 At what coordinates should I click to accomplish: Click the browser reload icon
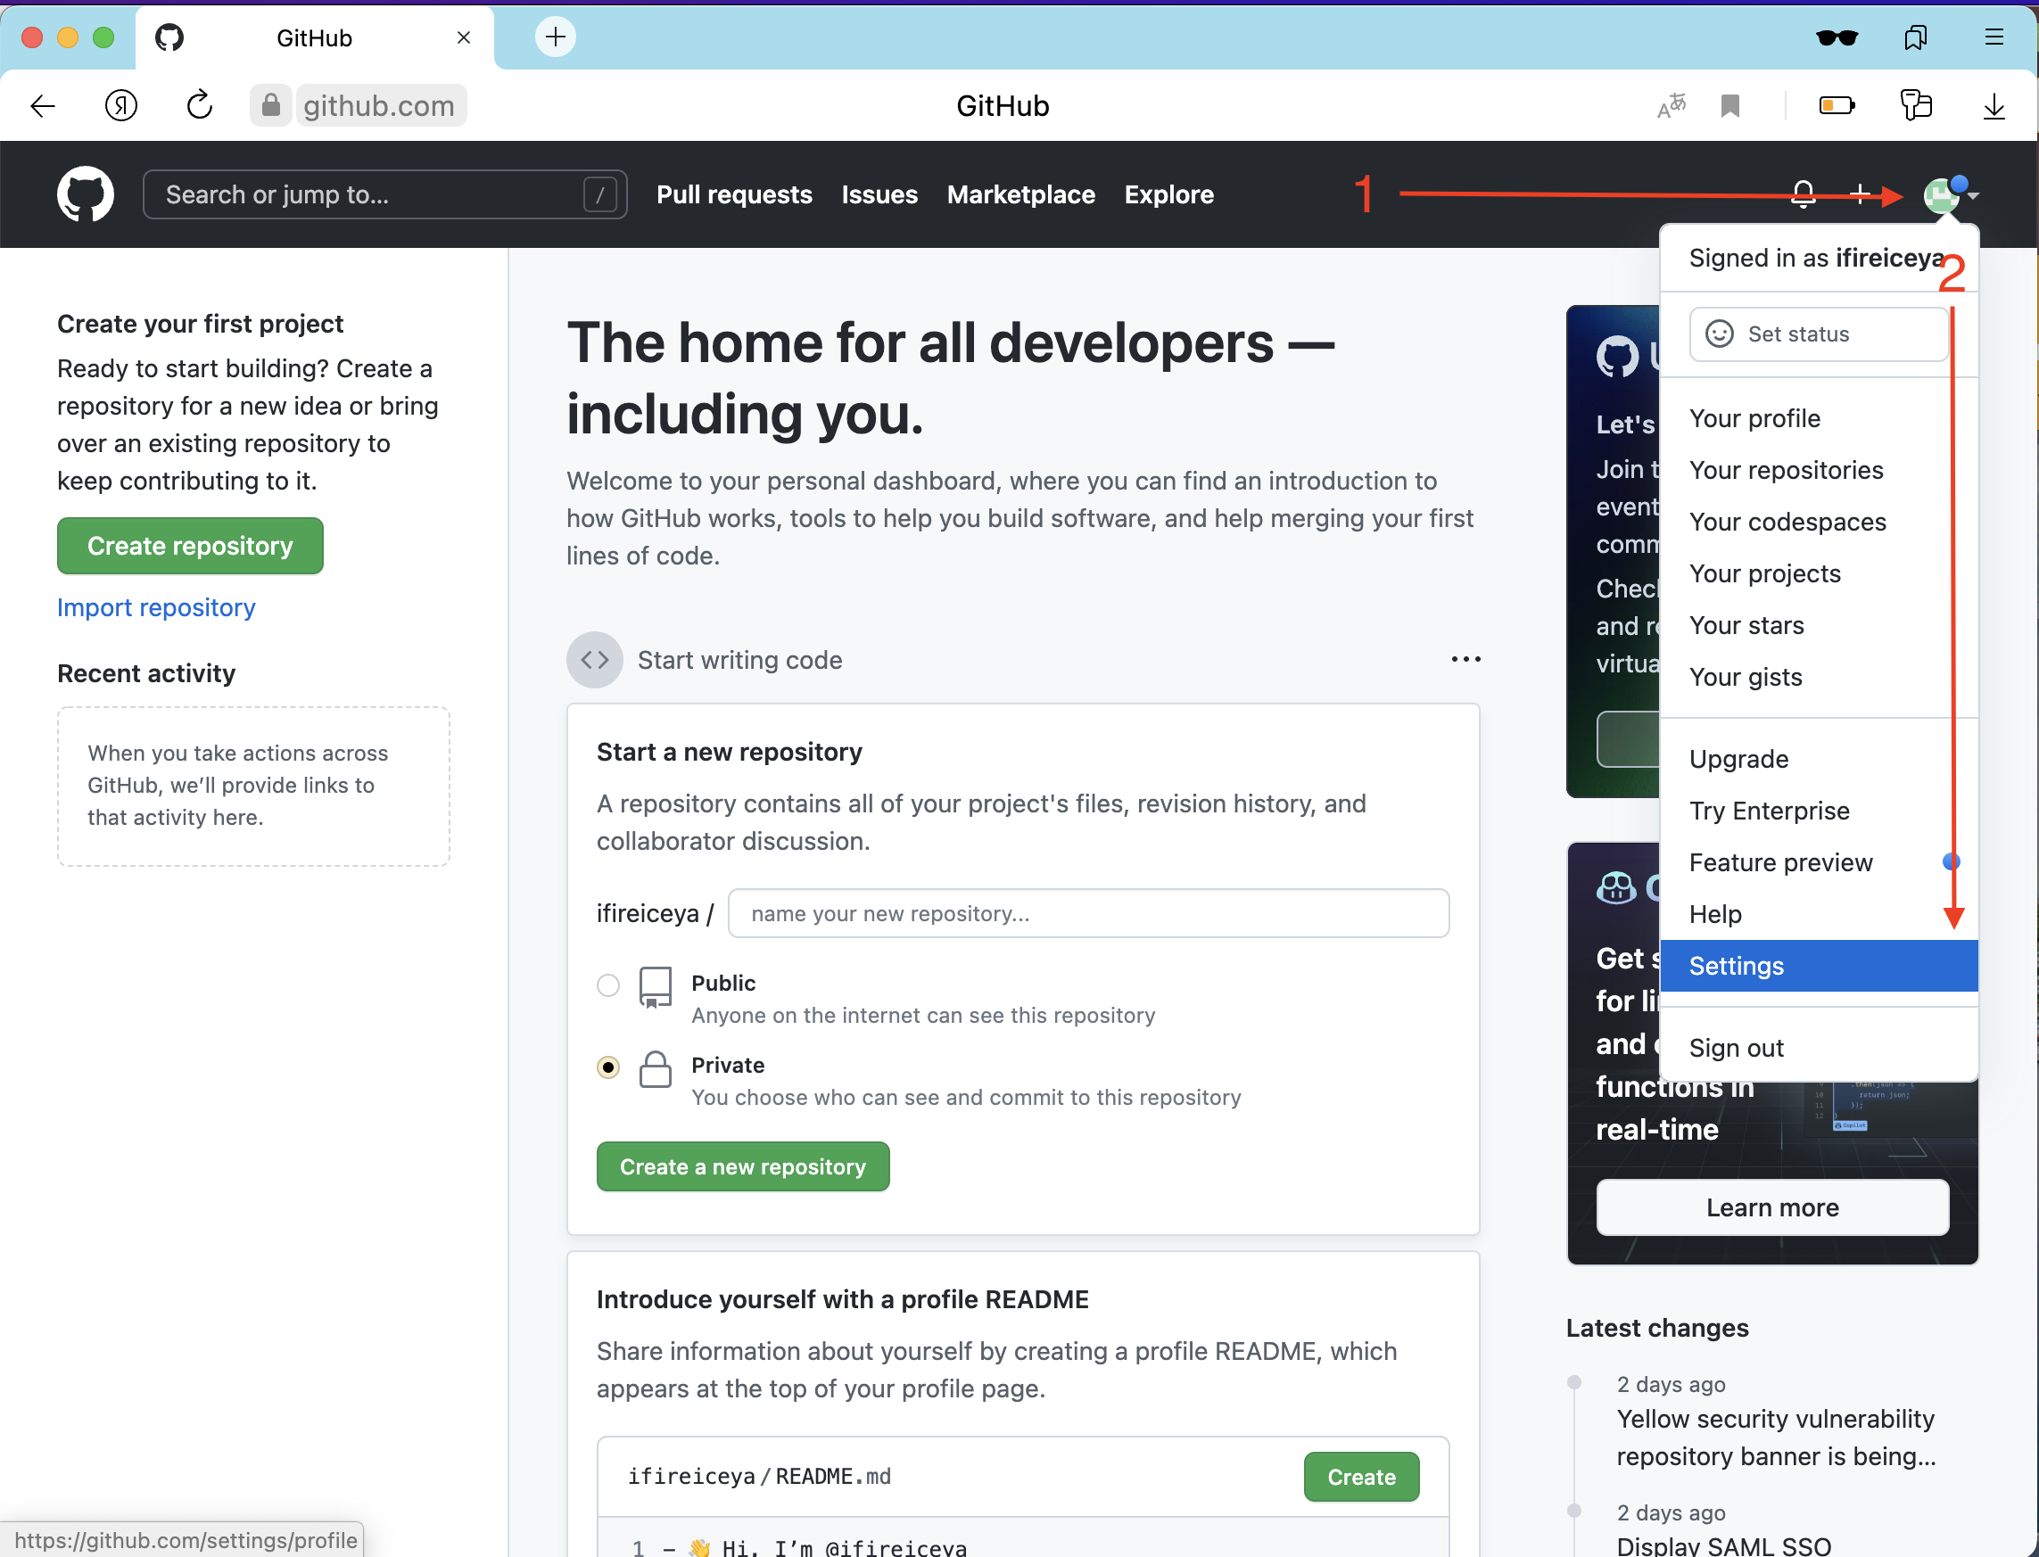(199, 105)
